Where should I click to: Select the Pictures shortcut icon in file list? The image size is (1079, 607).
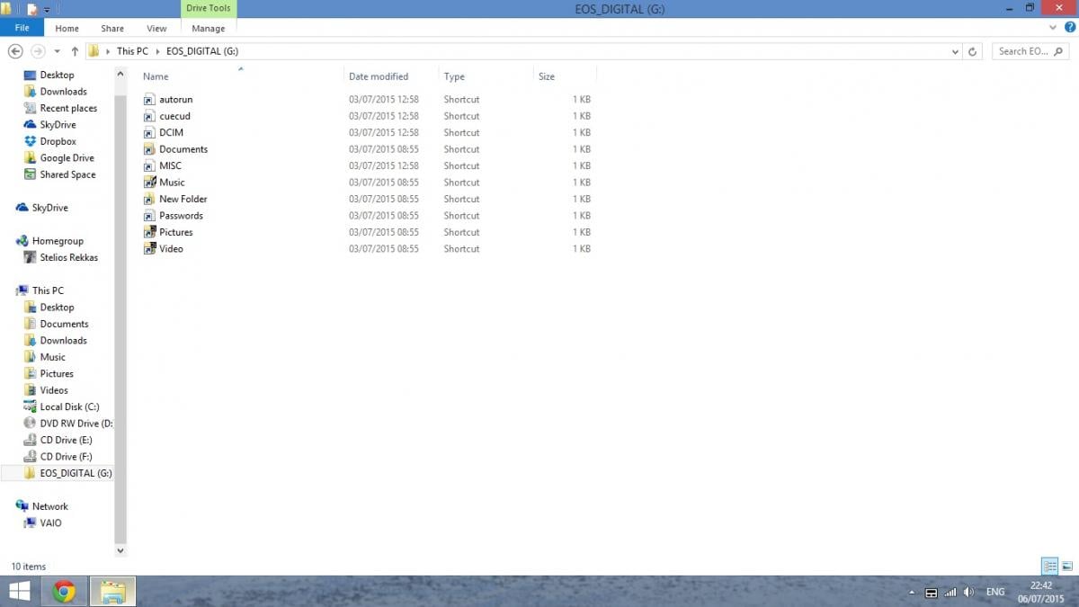149,233
